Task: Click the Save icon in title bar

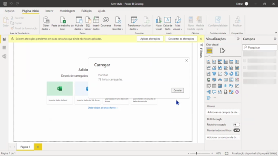Action: click(x=5, y=4)
